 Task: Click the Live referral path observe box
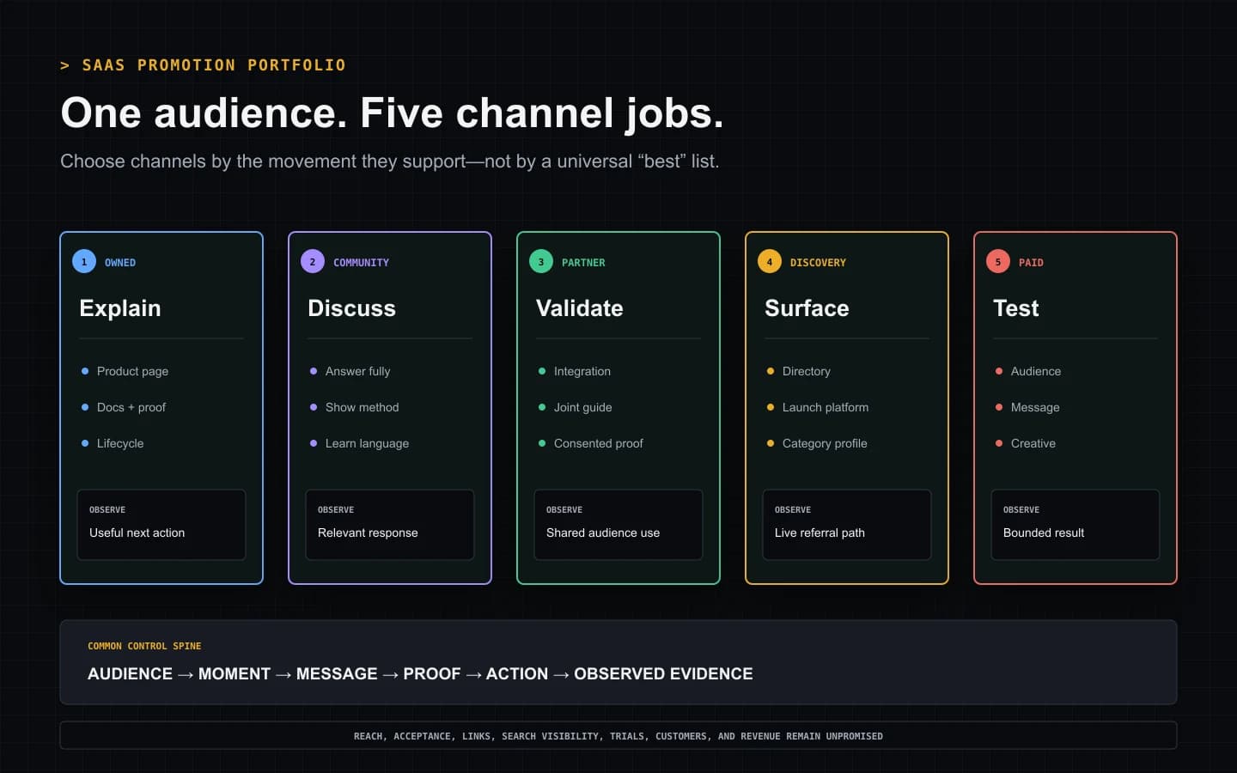tap(847, 525)
